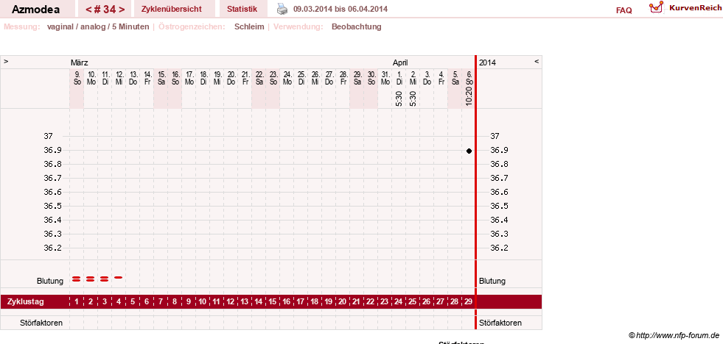The height and width of the screenshot is (344, 723).
Task: Click the 'Messung:' label
Action: [x=21, y=26]
